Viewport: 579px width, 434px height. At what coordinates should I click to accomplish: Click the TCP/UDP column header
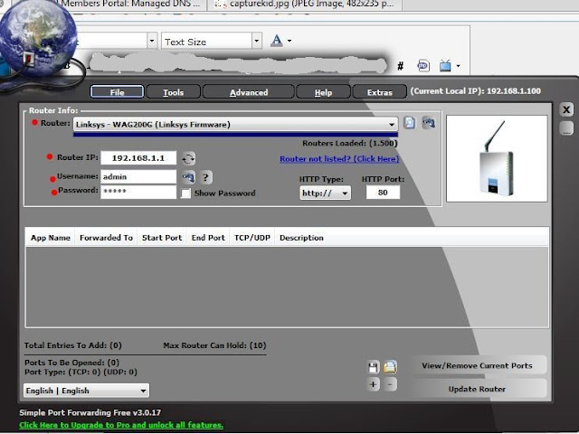pyautogui.click(x=252, y=238)
